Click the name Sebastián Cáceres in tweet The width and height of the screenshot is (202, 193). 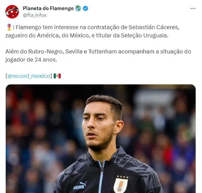coord(154,27)
